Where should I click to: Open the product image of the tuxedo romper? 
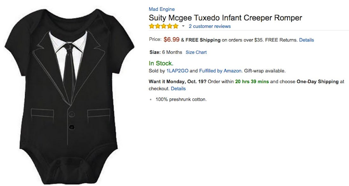coord(70,95)
